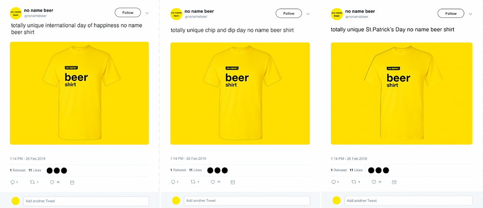Retweet the St.Patrick's Day shirt tweet
Viewport: 483px width, 208px height.
(354, 182)
